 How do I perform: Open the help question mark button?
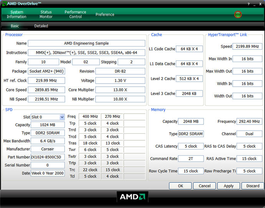[248, 4]
